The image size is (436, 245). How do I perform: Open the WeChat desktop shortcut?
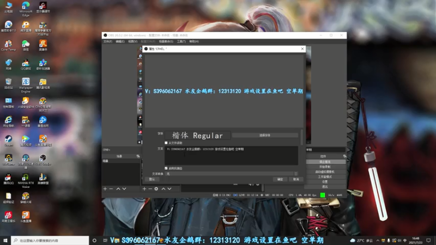[x=26, y=46]
